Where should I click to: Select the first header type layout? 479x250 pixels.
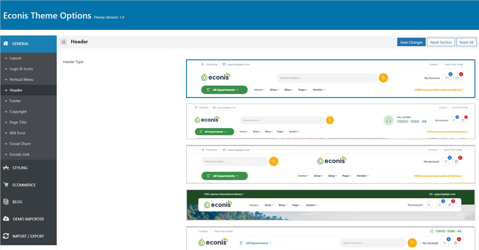tap(331, 79)
